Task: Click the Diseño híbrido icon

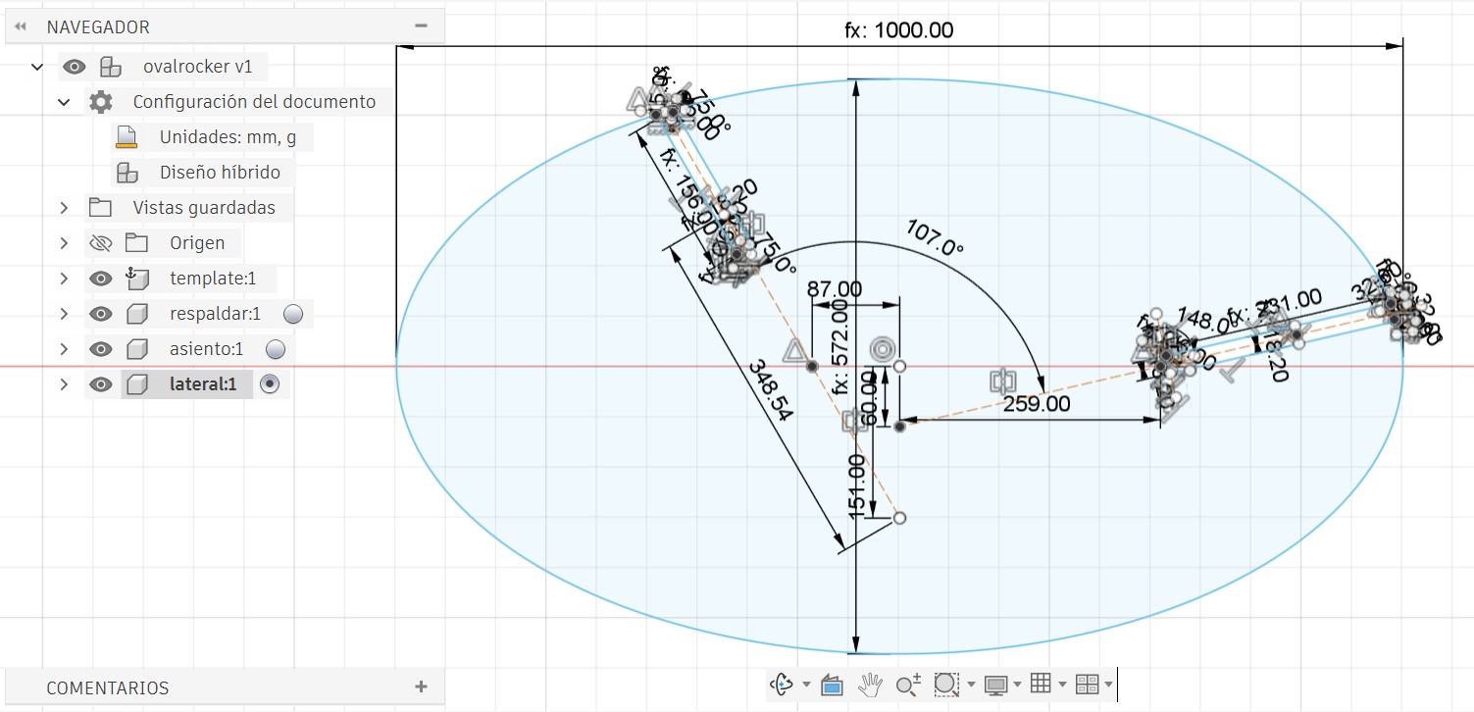Action: click(x=127, y=173)
